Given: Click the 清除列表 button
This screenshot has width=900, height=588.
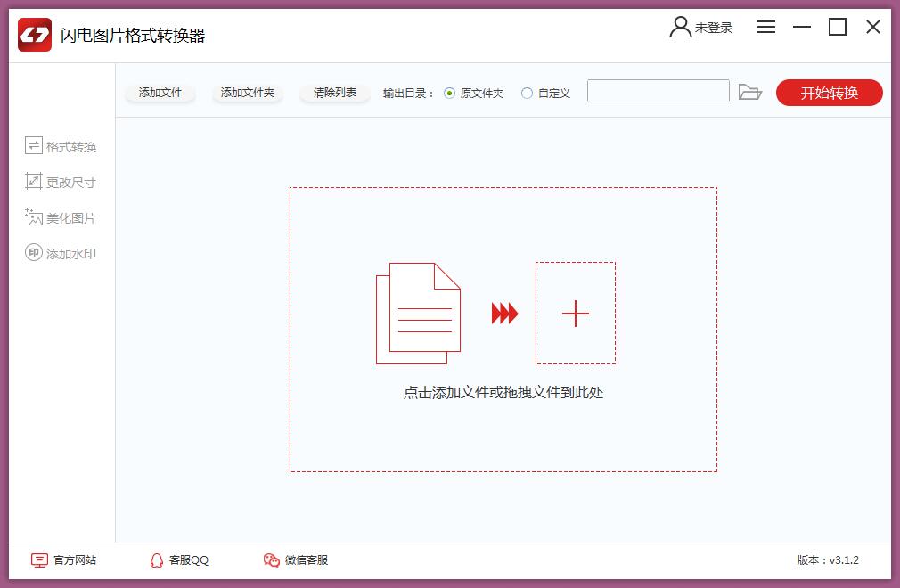Looking at the screenshot, I should [x=334, y=91].
